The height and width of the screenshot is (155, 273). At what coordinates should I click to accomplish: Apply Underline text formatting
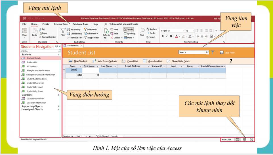[171, 36]
